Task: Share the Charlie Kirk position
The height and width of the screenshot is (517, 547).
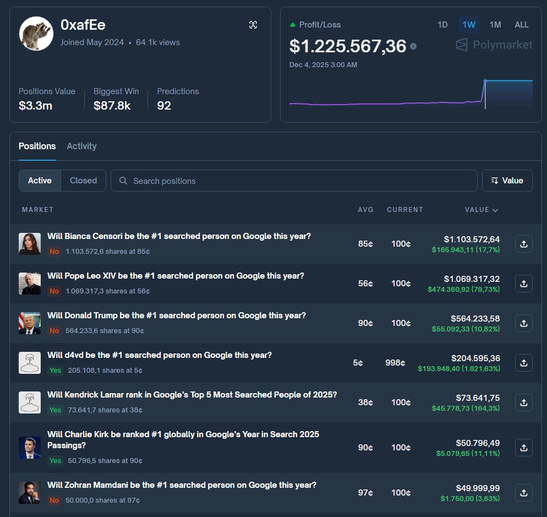Action: pos(523,448)
